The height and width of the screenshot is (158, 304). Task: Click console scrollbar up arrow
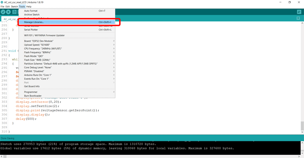pyautogui.click(x=302, y=143)
